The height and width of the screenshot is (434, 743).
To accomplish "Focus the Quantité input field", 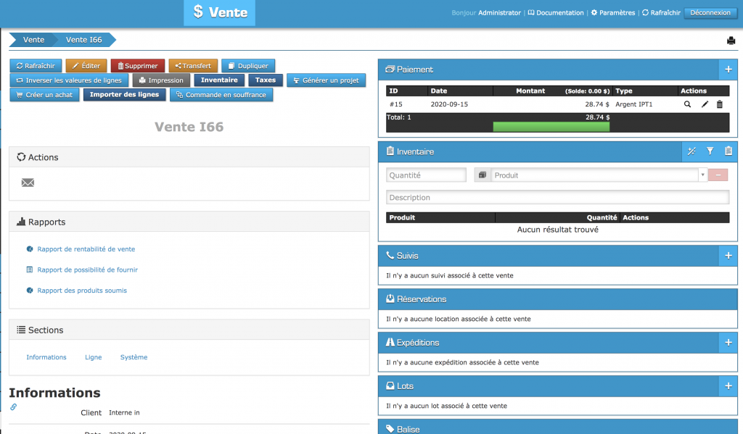I will [x=426, y=175].
